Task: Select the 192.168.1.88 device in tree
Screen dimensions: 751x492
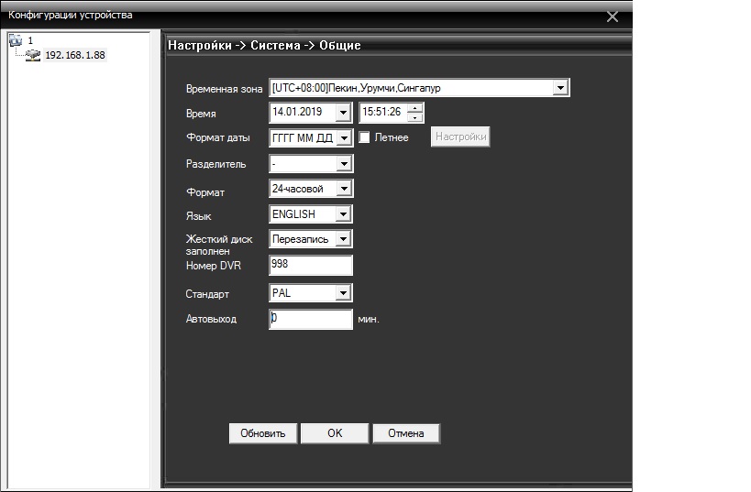Action: coord(75,55)
